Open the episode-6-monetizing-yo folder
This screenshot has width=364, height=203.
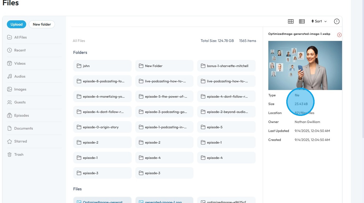(102, 96)
